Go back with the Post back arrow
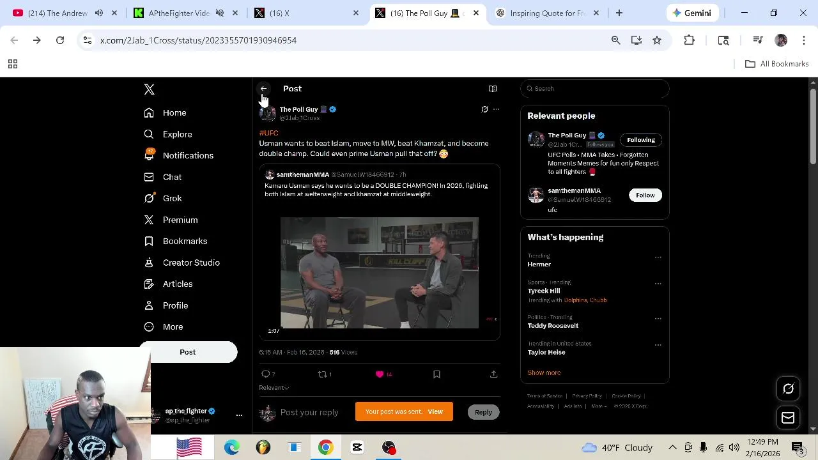Screen dimensions: 818x460 pos(263,89)
